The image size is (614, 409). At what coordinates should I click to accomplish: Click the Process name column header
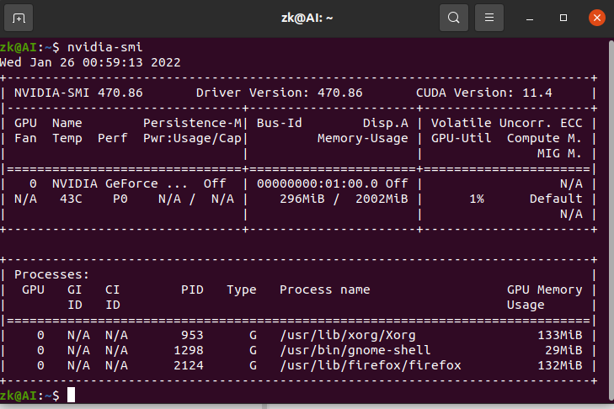[324, 290]
